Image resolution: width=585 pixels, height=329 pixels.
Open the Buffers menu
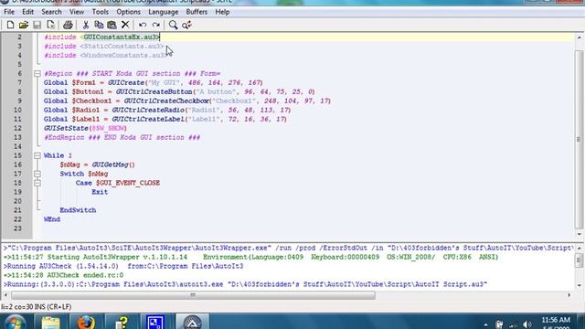[197, 12]
